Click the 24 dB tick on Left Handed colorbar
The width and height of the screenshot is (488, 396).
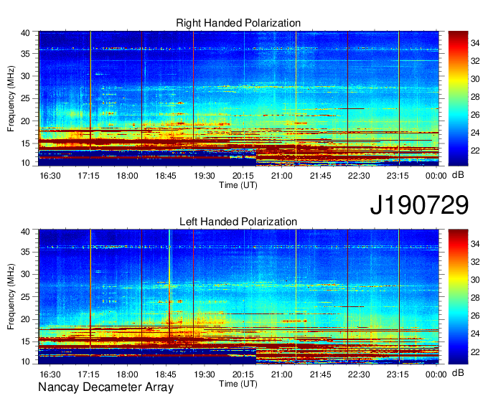point(475,334)
